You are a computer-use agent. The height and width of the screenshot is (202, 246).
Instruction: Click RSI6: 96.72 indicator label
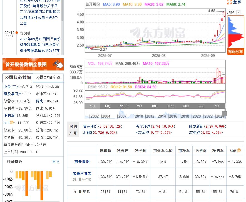(98, 87)
